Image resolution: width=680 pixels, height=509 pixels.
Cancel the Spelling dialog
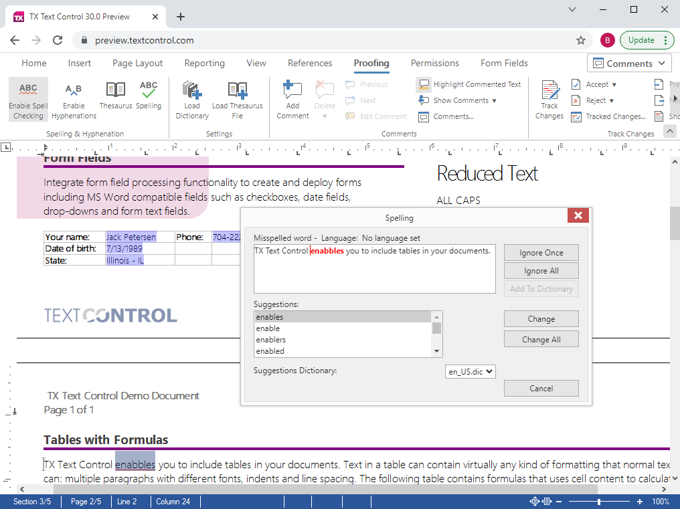click(x=541, y=389)
